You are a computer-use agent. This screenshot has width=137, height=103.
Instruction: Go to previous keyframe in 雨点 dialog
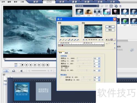pyautogui.click(x=61, y=40)
